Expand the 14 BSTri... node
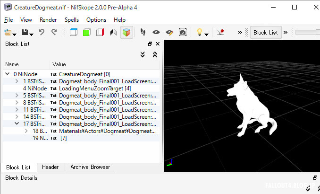Viewport: 320px width, 194px height. [x=17, y=117]
